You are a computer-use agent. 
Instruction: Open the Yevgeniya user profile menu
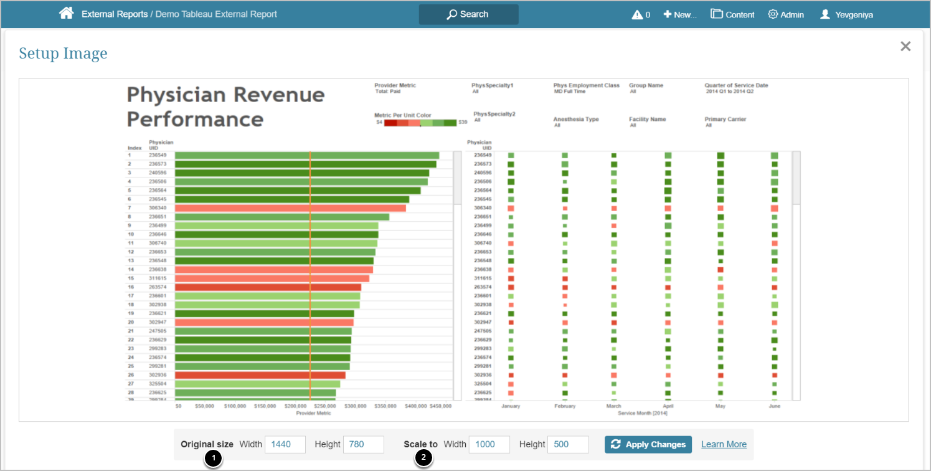coord(846,14)
